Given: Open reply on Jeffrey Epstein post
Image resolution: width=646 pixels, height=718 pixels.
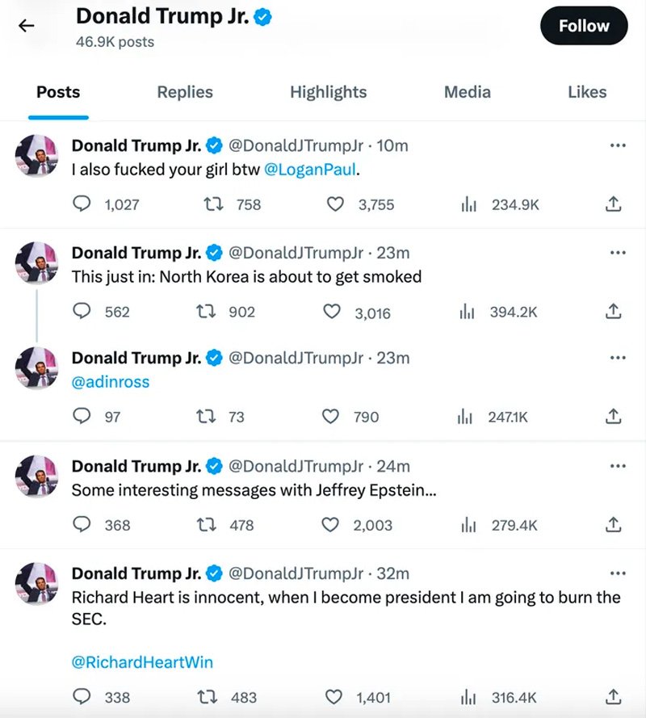Looking at the screenshot, I should point(82,525).
